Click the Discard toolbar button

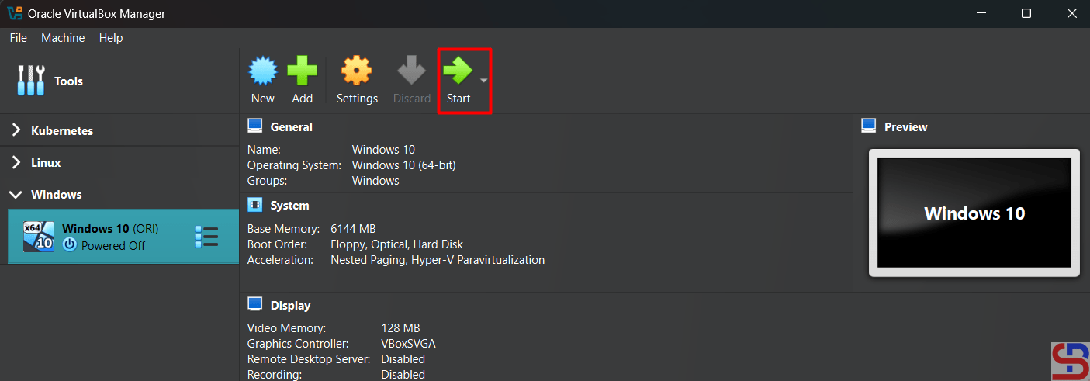412,81
